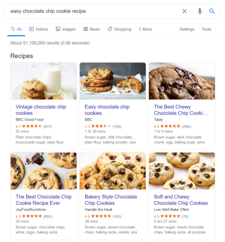Click the Images icon in the results menu
This screenshot has height=242, width=225.
click(x=57, y=29)
